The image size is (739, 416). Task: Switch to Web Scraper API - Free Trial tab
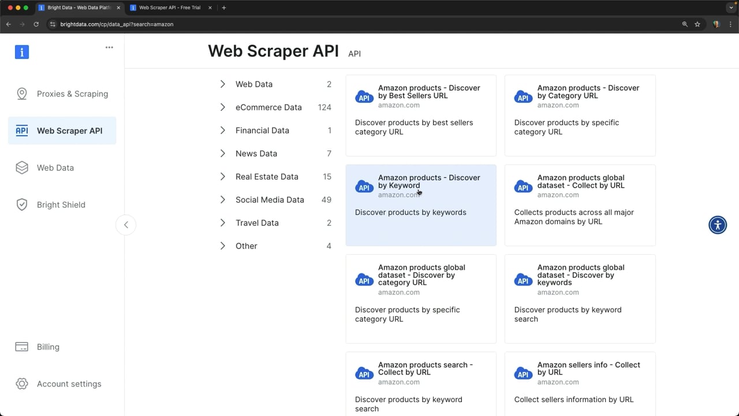click(x=170, y=8)
